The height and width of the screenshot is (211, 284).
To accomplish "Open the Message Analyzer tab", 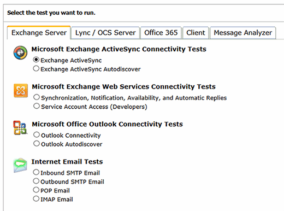I will (243, 33).
